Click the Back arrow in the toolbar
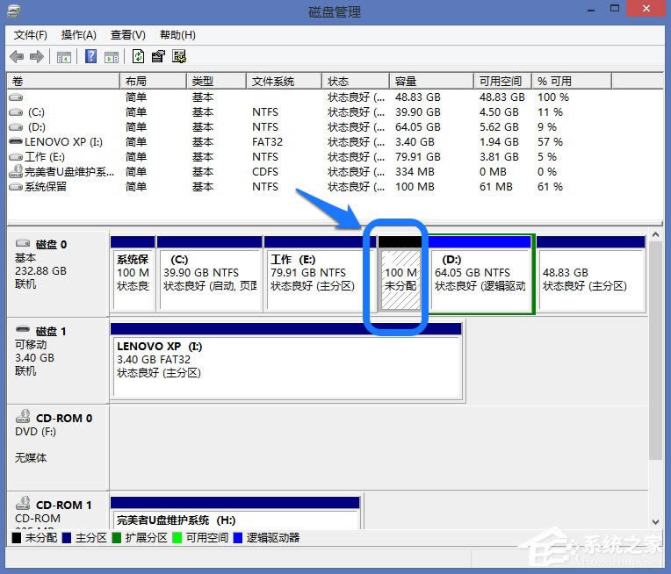 coord(17,57)
